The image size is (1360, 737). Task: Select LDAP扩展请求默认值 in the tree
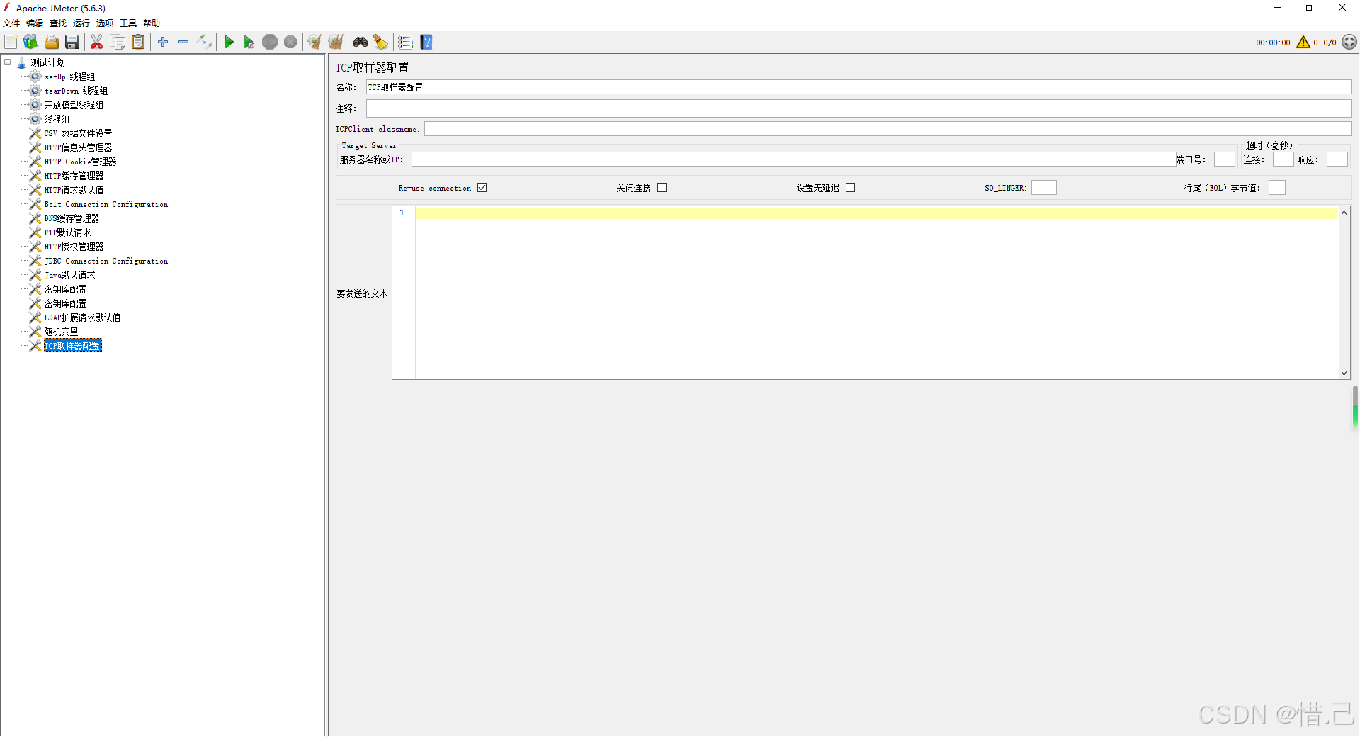coord(82,317)
